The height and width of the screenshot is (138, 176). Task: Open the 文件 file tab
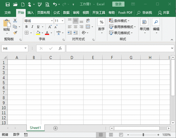[x=7, y=13]
